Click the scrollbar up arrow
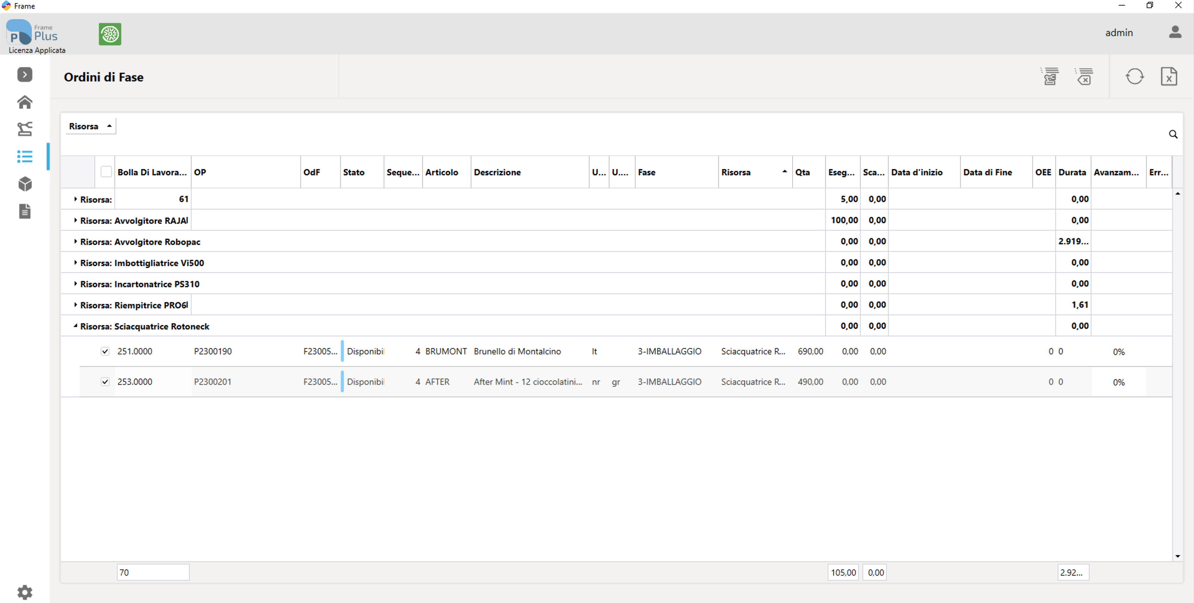Screen dimensions: 1194x603 click(1177, 193)
